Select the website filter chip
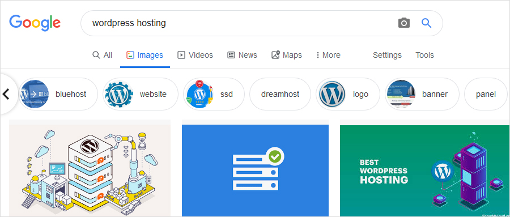 [x=141, y=95]
